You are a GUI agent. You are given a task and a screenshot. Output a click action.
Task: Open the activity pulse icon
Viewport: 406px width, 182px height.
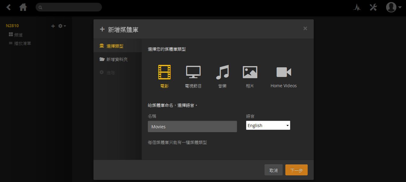[x=357, y=8]
